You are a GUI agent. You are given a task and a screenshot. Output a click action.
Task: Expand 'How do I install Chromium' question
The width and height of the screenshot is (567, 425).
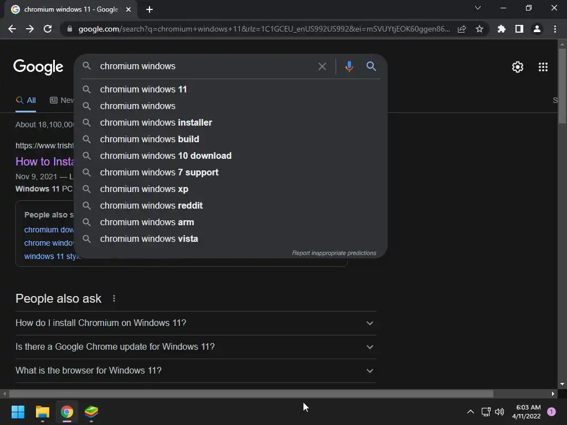tap(195, 323)
